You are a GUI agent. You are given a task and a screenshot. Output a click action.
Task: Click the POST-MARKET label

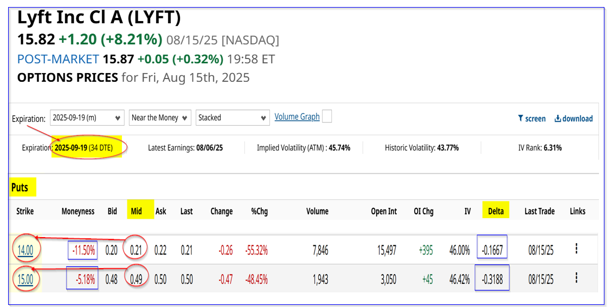(x=58, y=60)
